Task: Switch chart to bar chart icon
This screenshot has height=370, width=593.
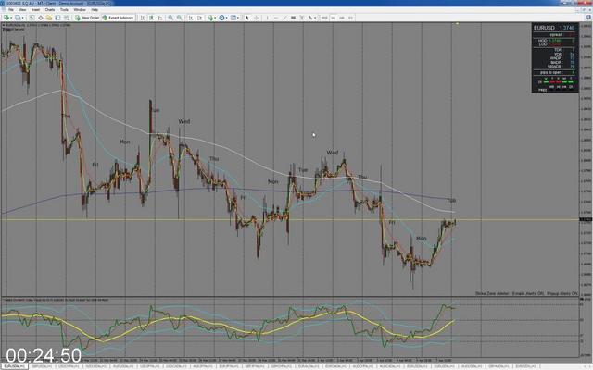Action: coord(143,18)
